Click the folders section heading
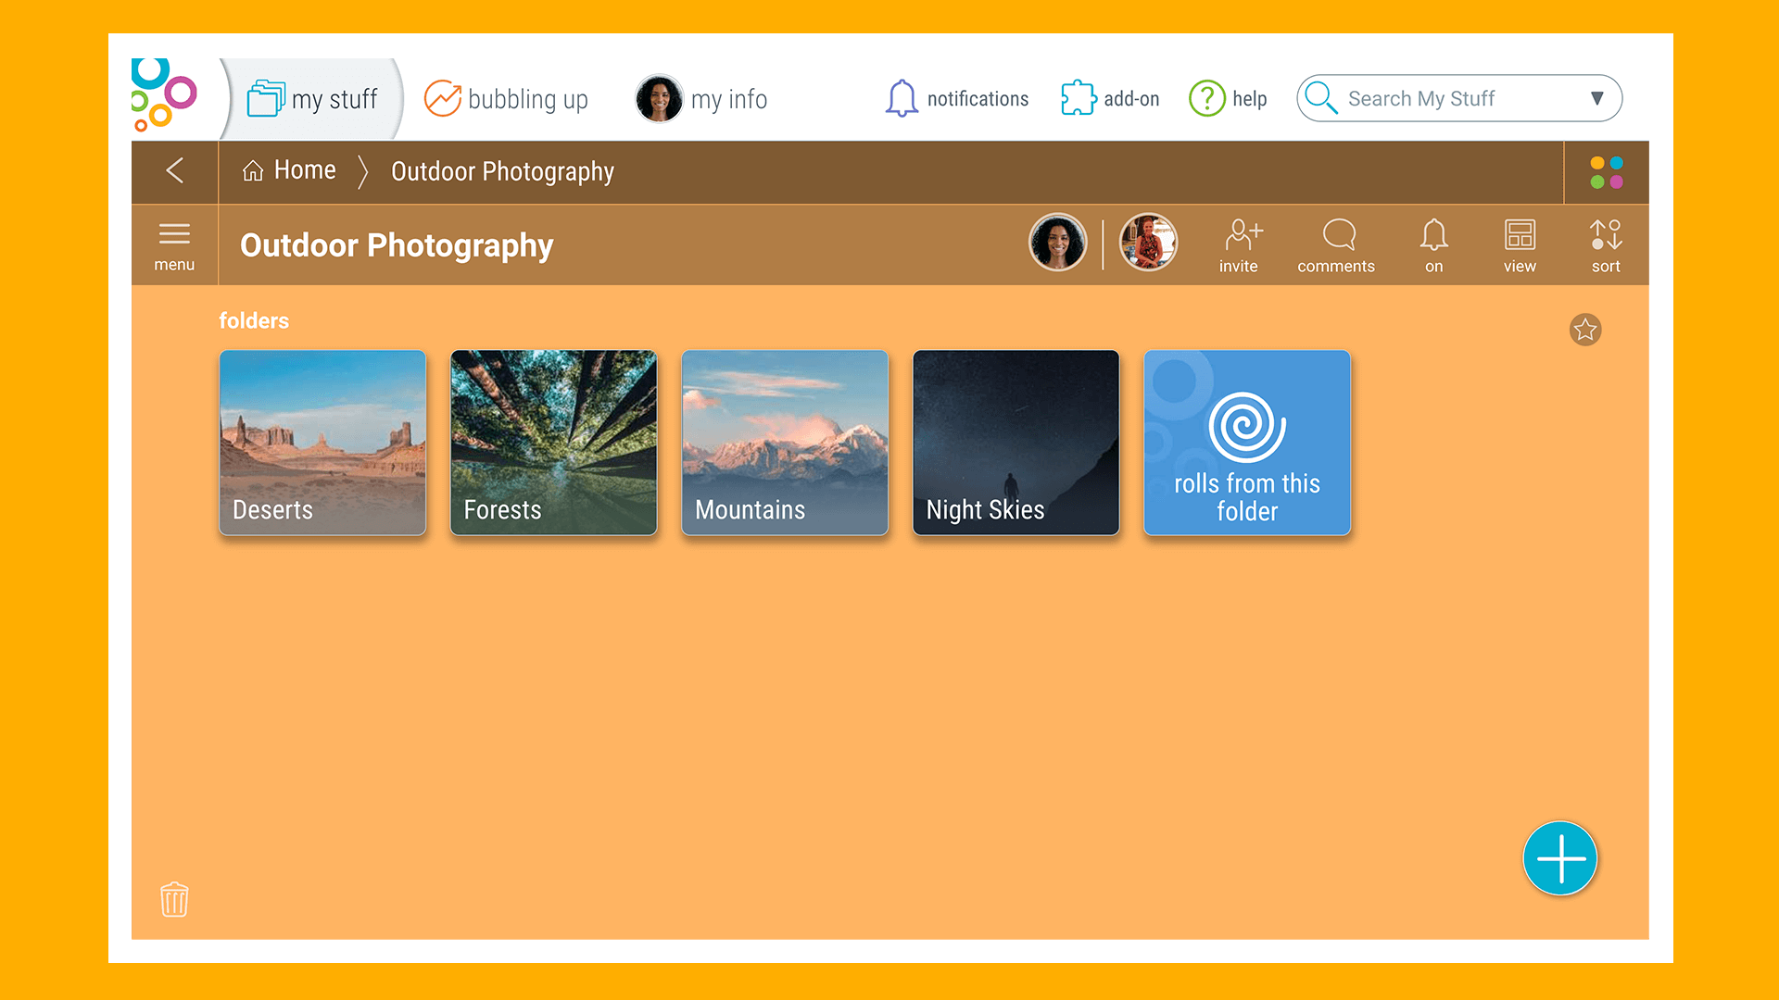This screenshot has width=1779, height=1000. coord(254,320)
